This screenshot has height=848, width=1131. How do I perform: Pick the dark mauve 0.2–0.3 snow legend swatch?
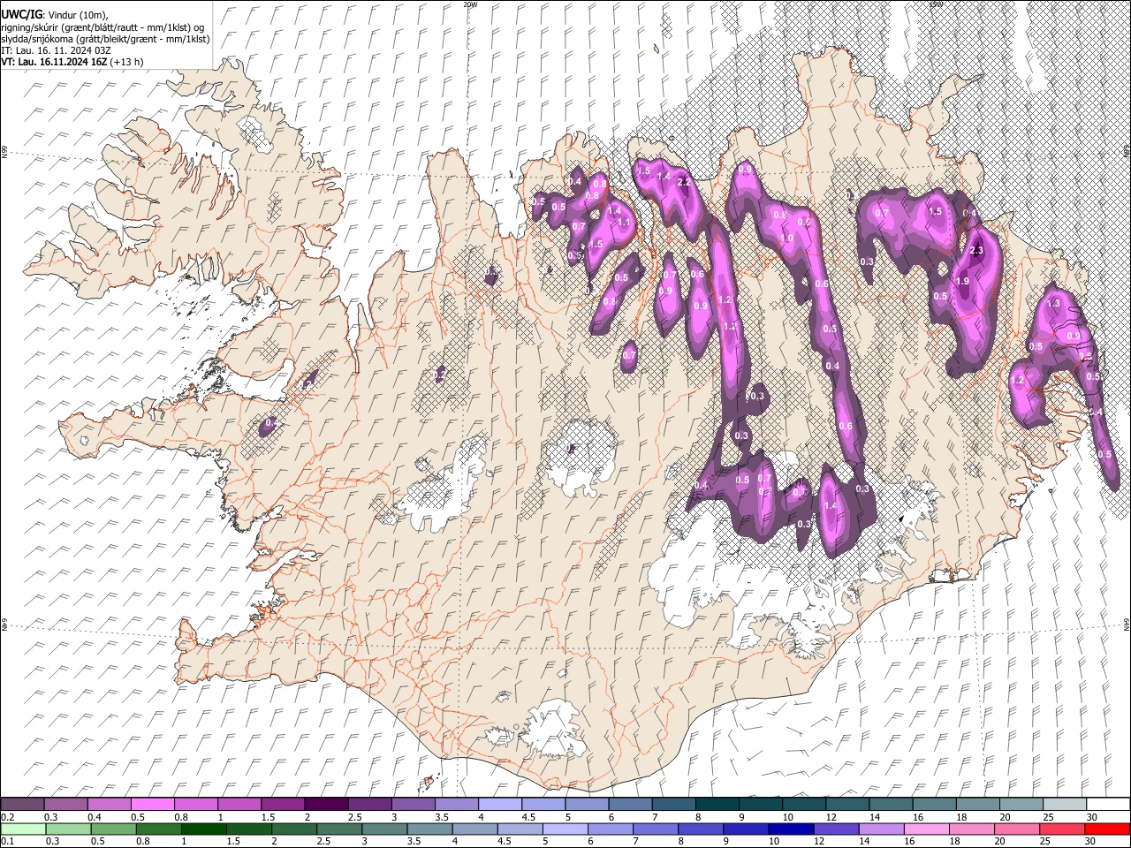(x=22, y=804)
